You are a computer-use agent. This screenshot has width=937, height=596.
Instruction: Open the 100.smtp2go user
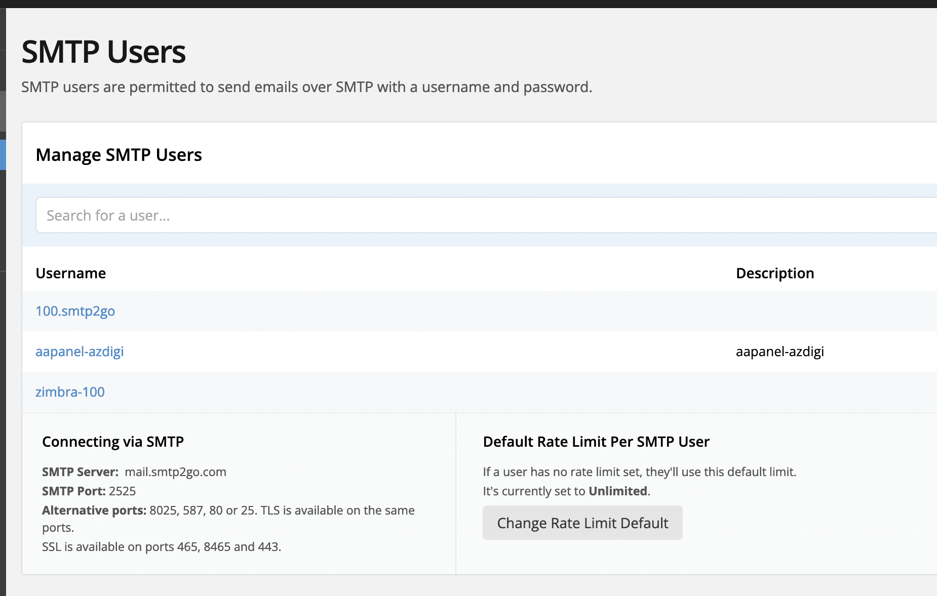(x=75, y=311)
